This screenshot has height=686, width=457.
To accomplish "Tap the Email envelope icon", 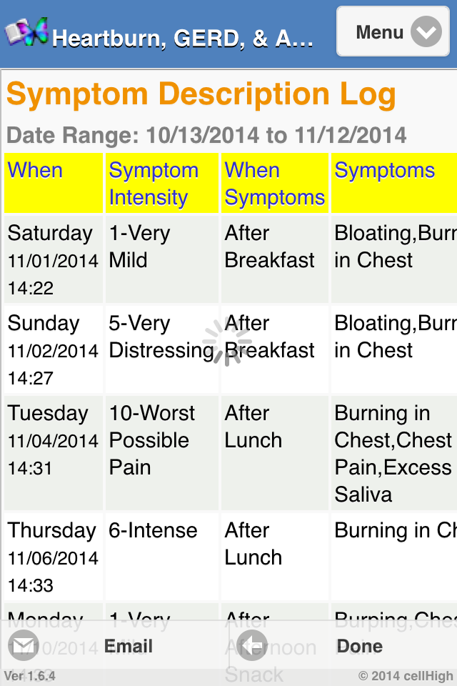I will click(24, 646).
